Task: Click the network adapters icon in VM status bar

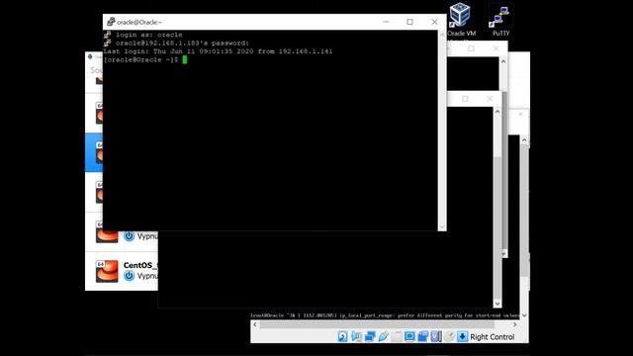Action: pos(370,336)
